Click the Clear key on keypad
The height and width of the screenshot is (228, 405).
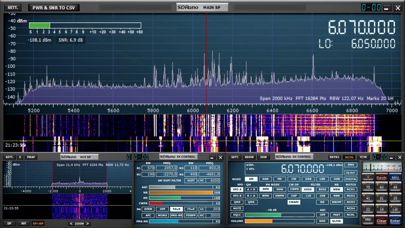point(382,221)
